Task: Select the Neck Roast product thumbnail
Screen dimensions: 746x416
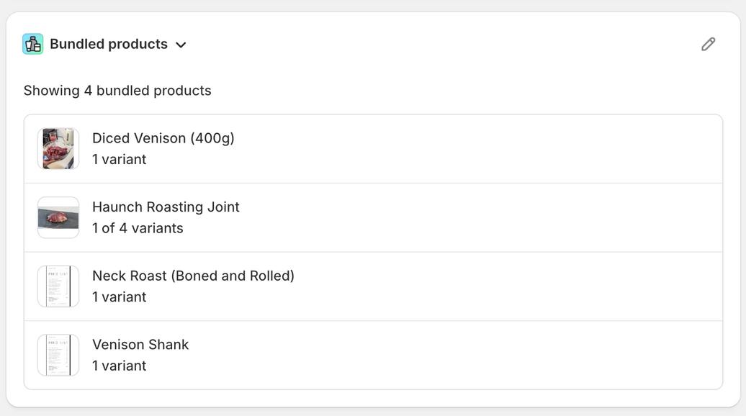Action: pos(58,286)
